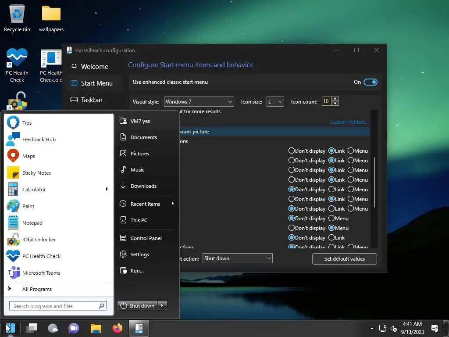449x337 pixels.
Task: Click the Icon count number field
Action: click(x=327, y=101)
